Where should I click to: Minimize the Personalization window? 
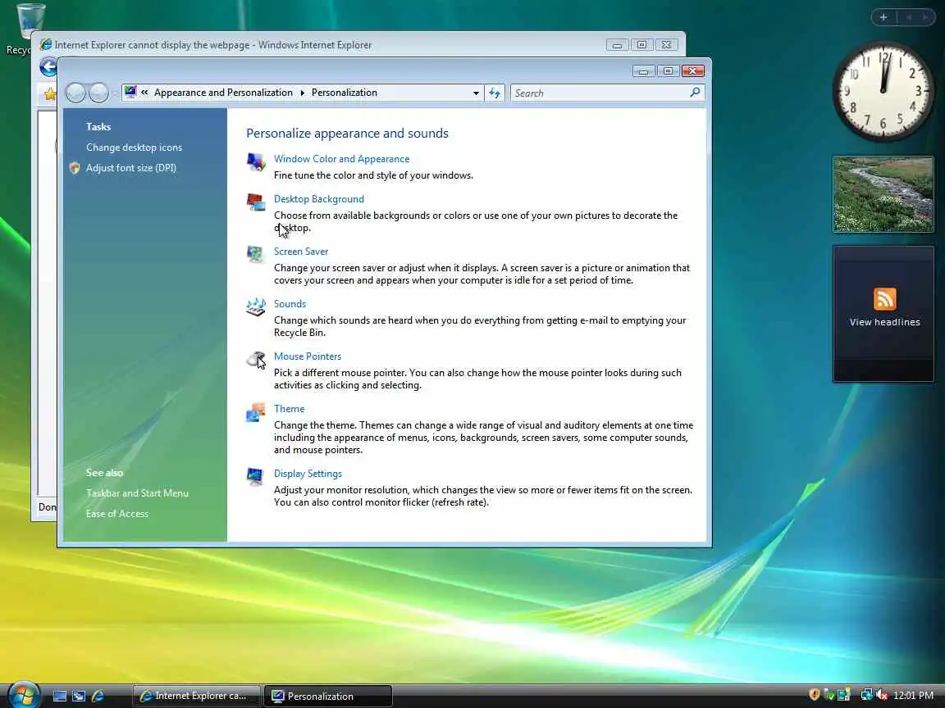[x=643, y=71]
